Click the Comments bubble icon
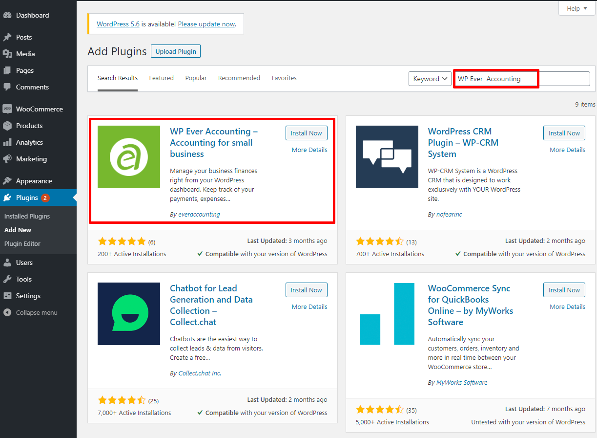The width and height of the screenshot is (597, 438). coord(7,87)
